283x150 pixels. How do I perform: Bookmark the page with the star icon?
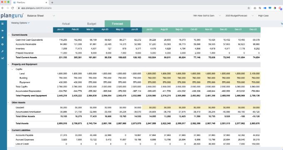249,8
